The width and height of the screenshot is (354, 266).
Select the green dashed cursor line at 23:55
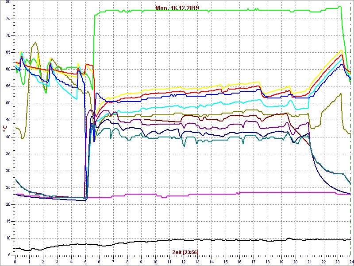click(x=351, y=128)
